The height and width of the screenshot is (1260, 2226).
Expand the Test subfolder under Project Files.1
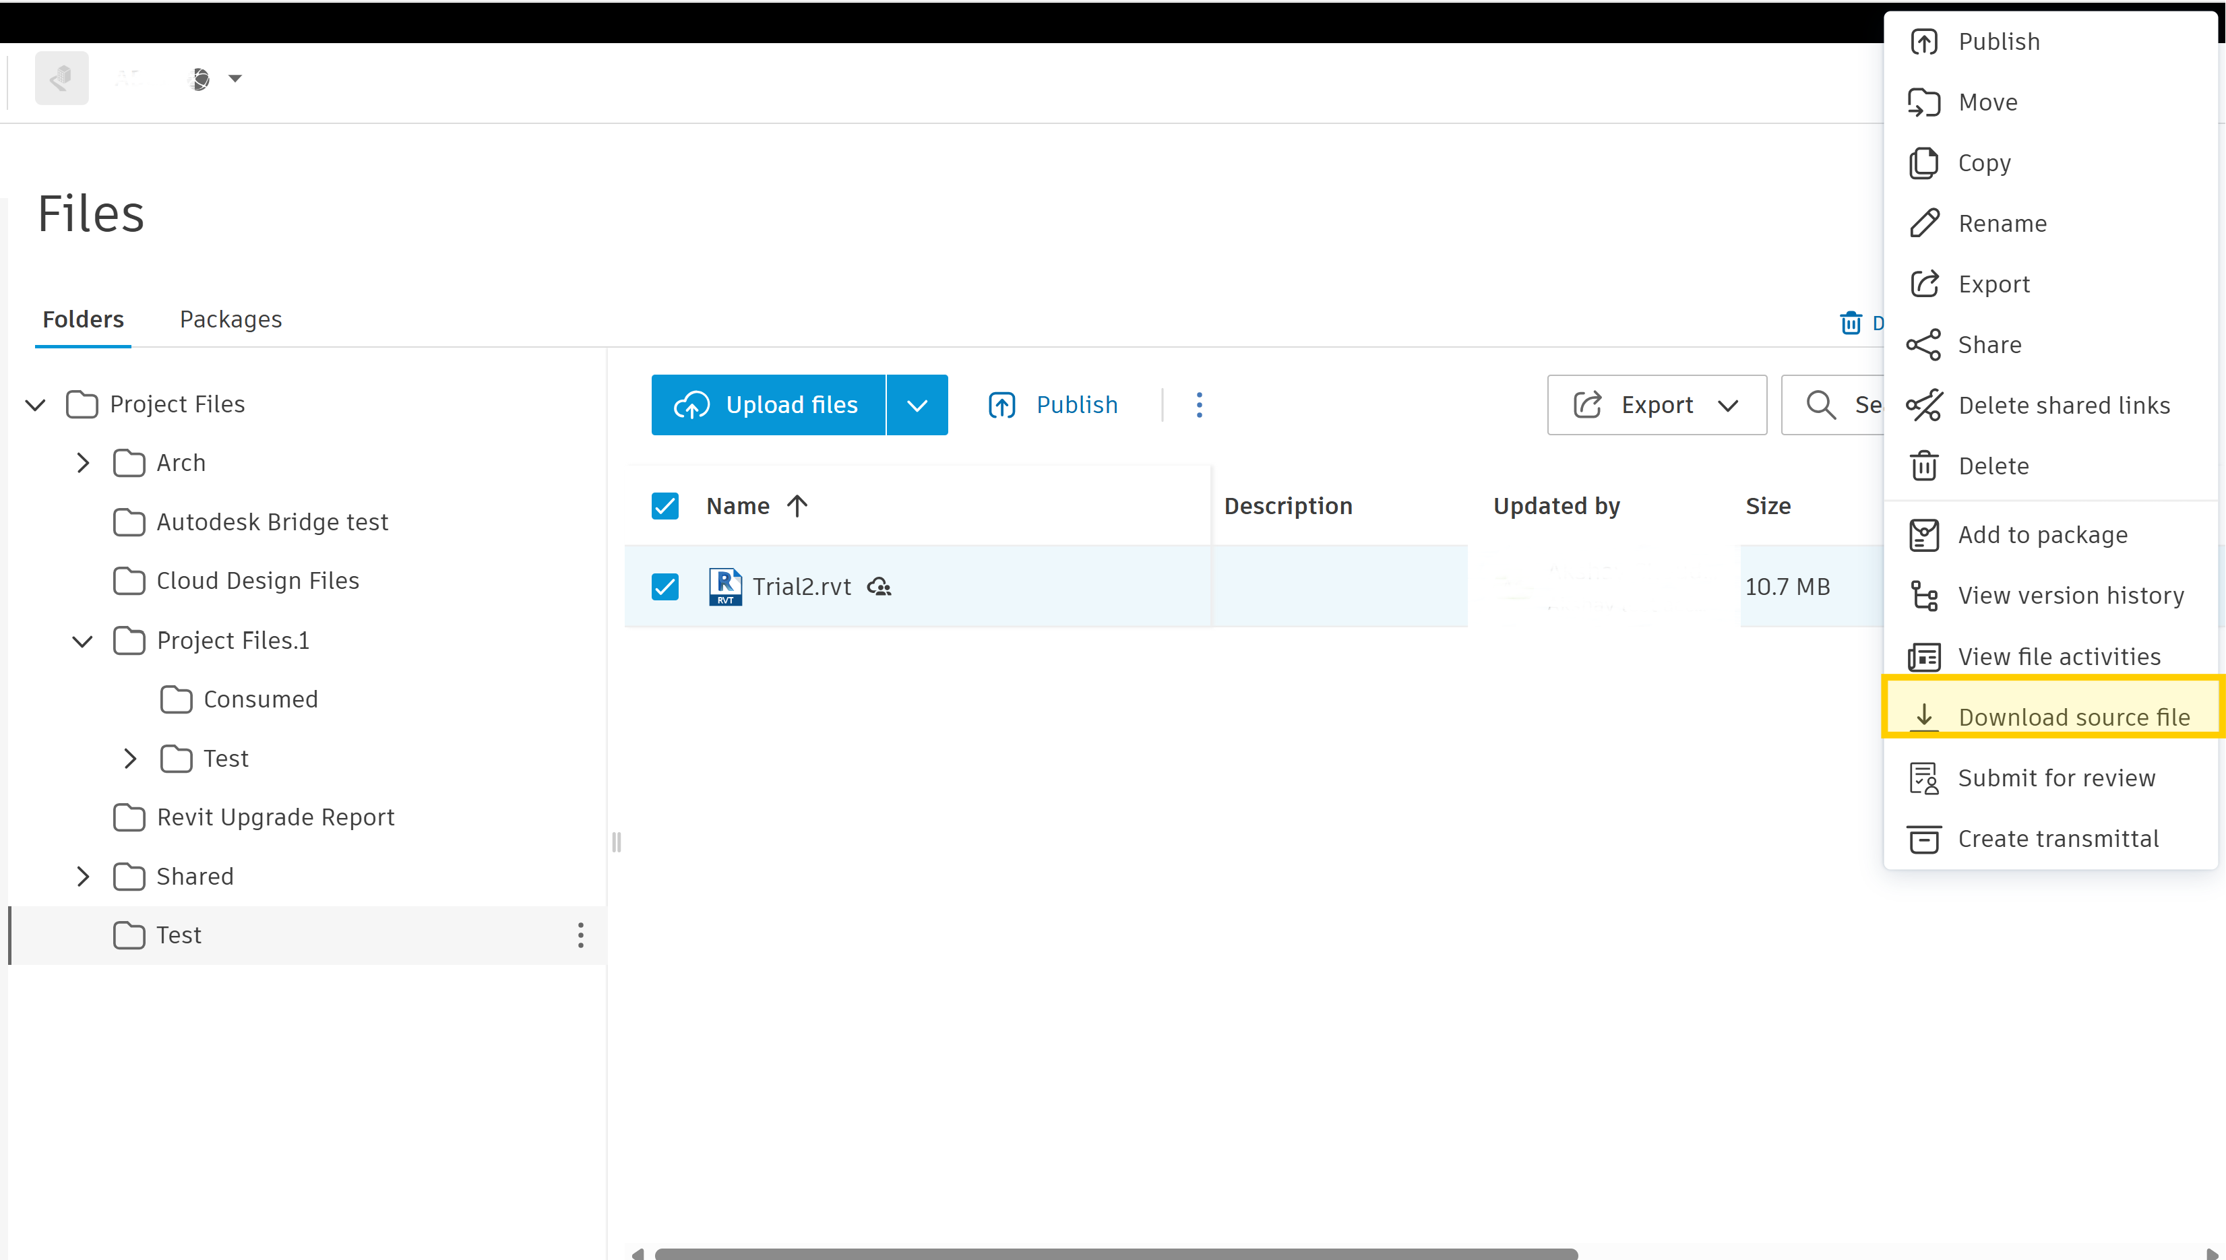pyautogui.click(x=130, y=759)
